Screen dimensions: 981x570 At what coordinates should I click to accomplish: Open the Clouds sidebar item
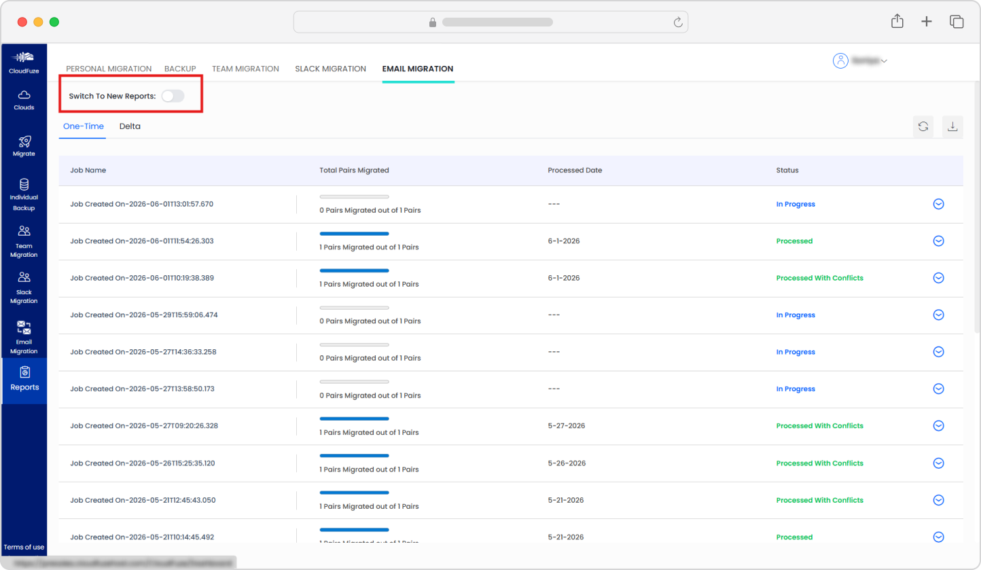click(24, 100)
